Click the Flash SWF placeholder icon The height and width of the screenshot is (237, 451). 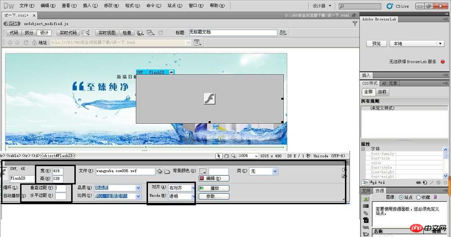tap(209, 98)
